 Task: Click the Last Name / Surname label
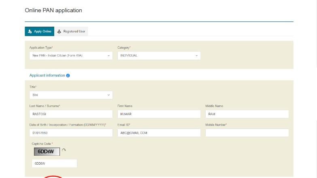click(45, 106)
